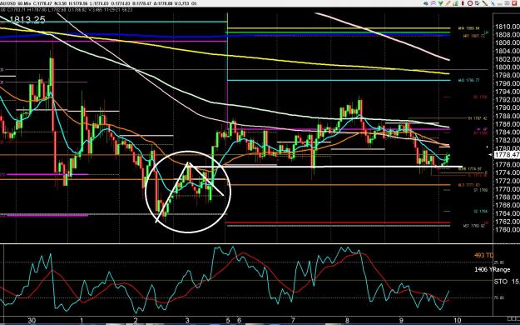Select the 1790.00 price axis label
Screen dimensions: 520x325
507,107
